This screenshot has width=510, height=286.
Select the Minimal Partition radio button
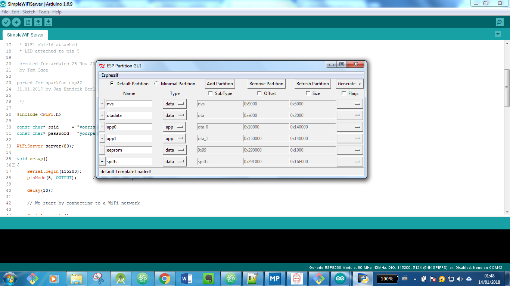coord(156,83)
